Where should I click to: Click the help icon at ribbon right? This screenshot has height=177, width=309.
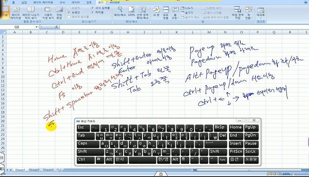tap(305, 2)
